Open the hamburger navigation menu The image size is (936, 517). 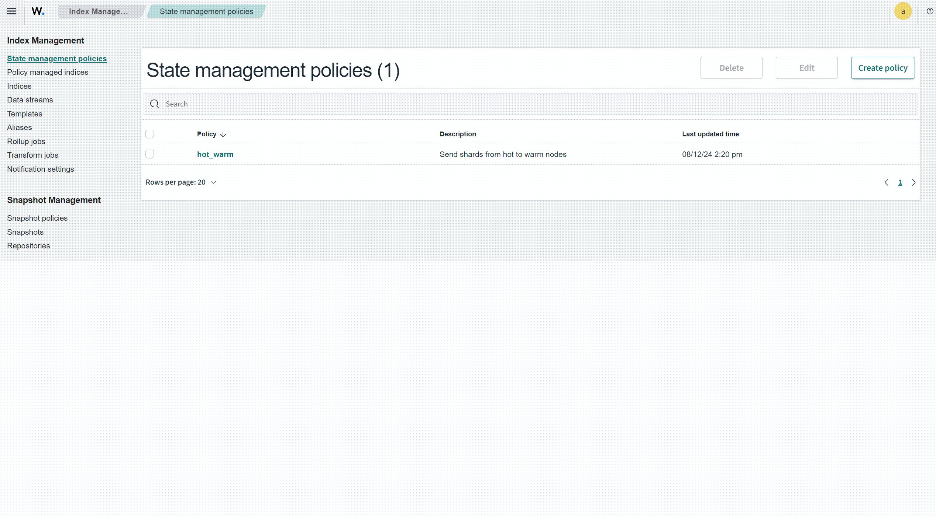pos(11,11)
